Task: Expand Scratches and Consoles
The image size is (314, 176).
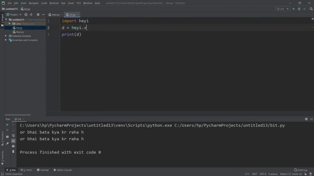Action: [6, 40]
